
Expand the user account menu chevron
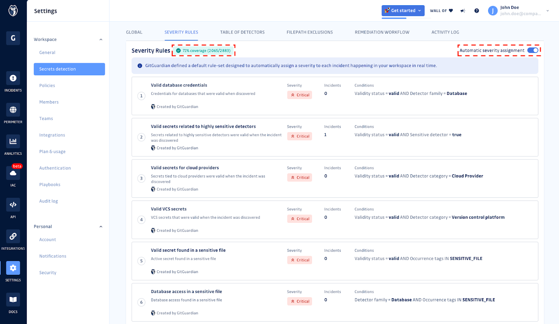[x=547, y=11]
